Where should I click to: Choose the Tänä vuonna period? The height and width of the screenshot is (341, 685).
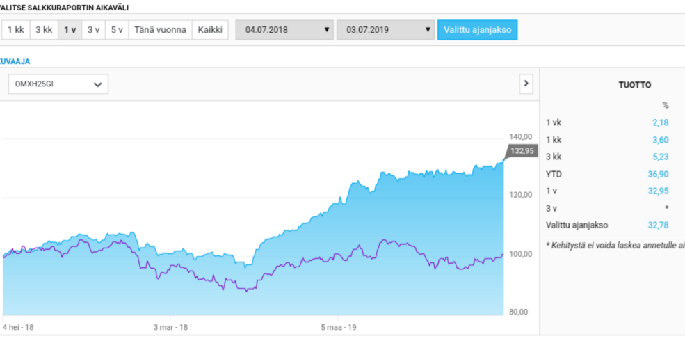pos(159,30)
